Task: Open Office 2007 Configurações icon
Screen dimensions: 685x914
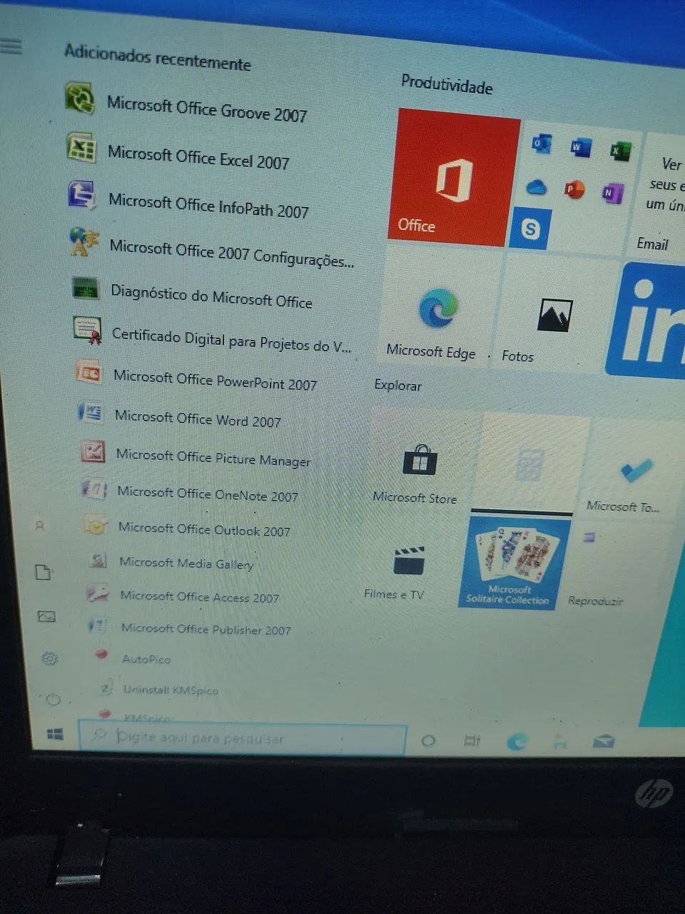Action: 84,241
